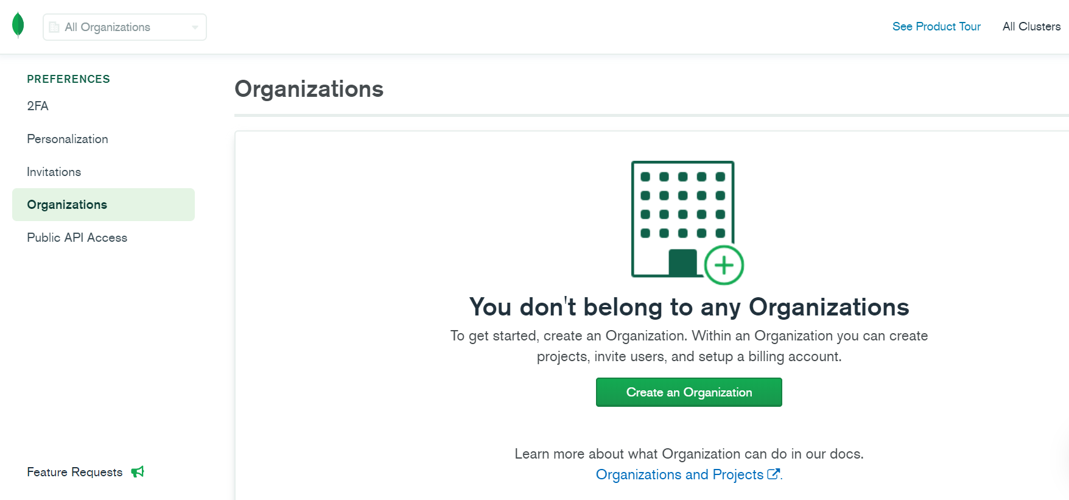Screen dimensions: 1069x500
Task: Click the megaphone icon beside Feature Requests
Action: (x=138, y=471)
